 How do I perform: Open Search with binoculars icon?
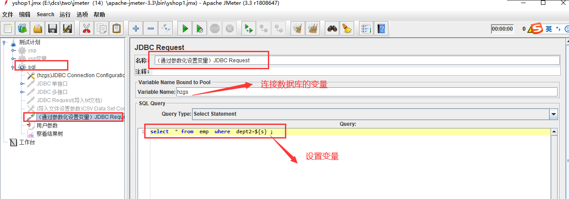[333, 29]
